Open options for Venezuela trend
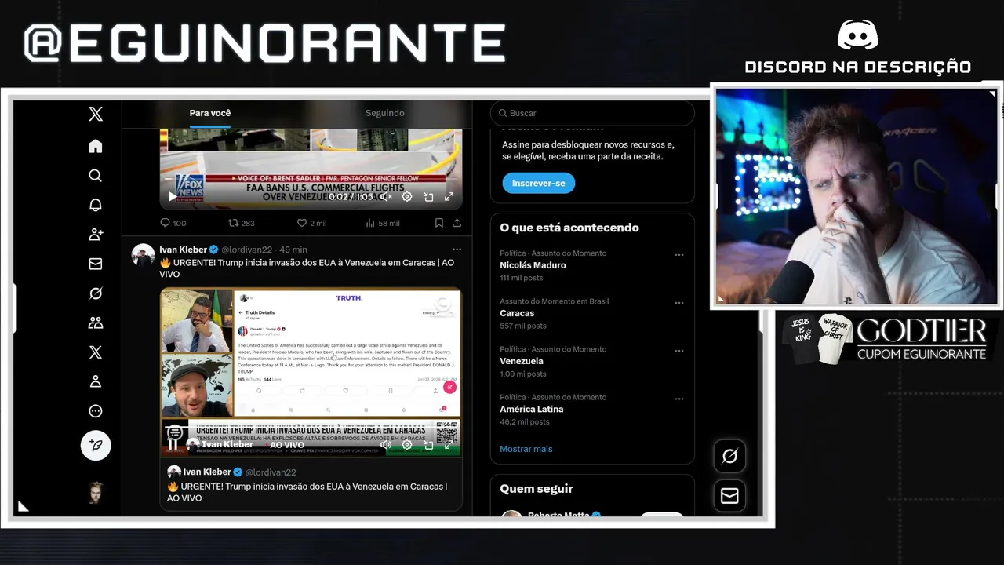Viewport: 1004px width, 565px height. coord(679,351)
